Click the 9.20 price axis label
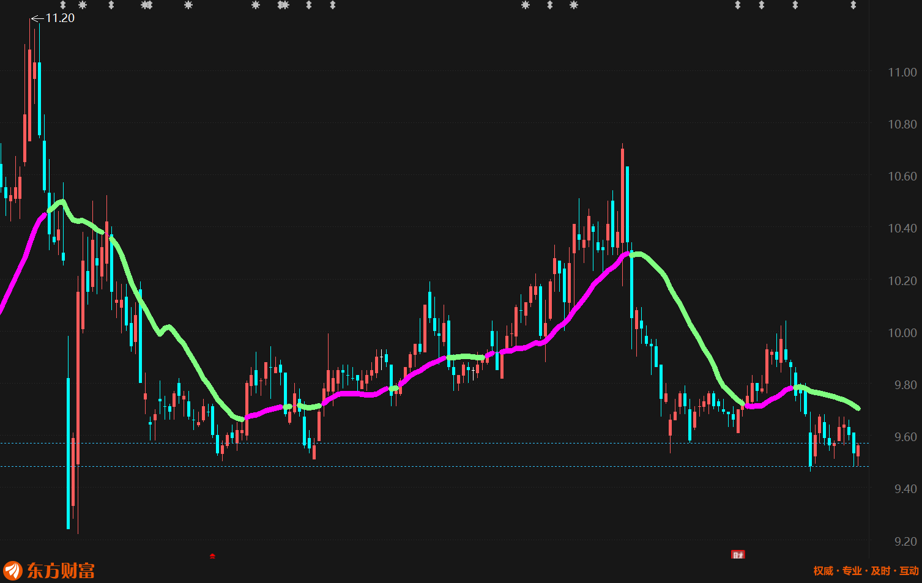Image resolution: width=922 pixels, height=583 pixels. pyautogui.click(x=905, y=541)
